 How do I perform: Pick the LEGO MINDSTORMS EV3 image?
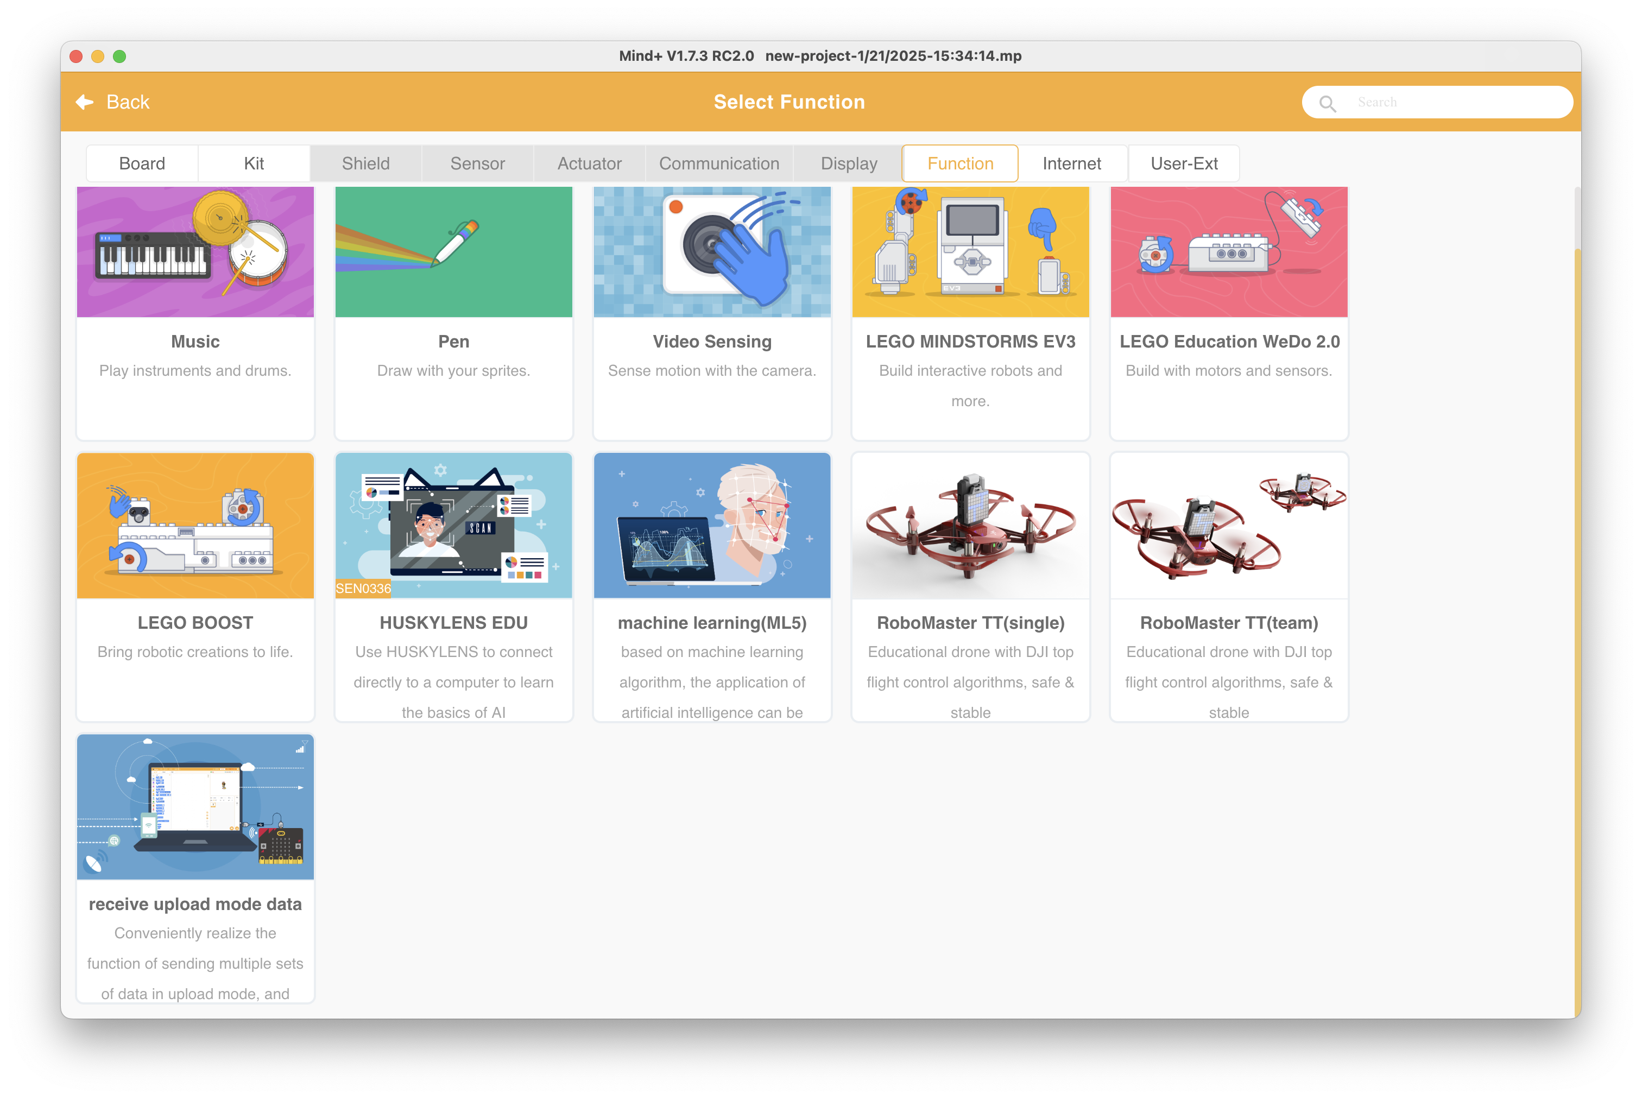pos(971,251)
